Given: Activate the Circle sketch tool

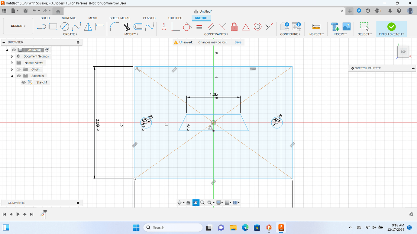Looking at the screenshot, I should coord(65,27).
